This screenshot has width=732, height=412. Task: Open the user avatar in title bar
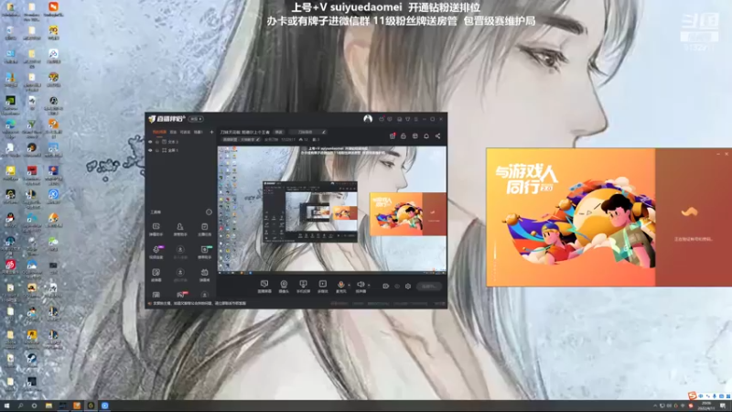pos(368,119)
